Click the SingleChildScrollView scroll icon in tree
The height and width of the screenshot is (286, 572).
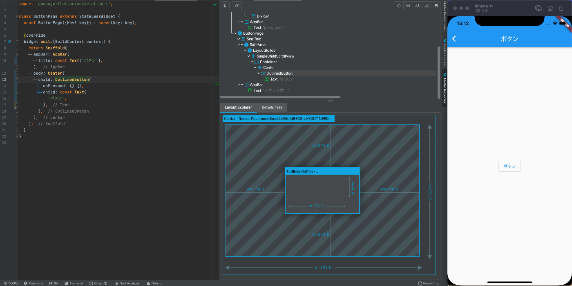[253, 56]
